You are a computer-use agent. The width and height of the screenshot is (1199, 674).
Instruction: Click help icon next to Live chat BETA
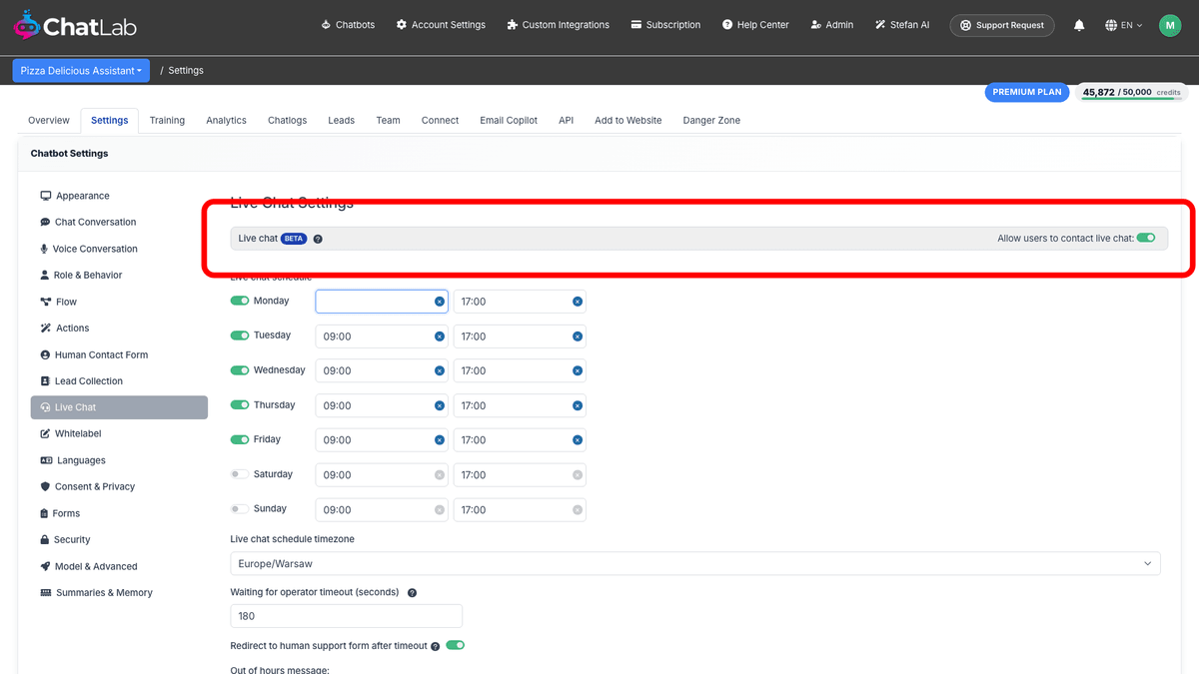pyautogui.click(x=318, y=239)
